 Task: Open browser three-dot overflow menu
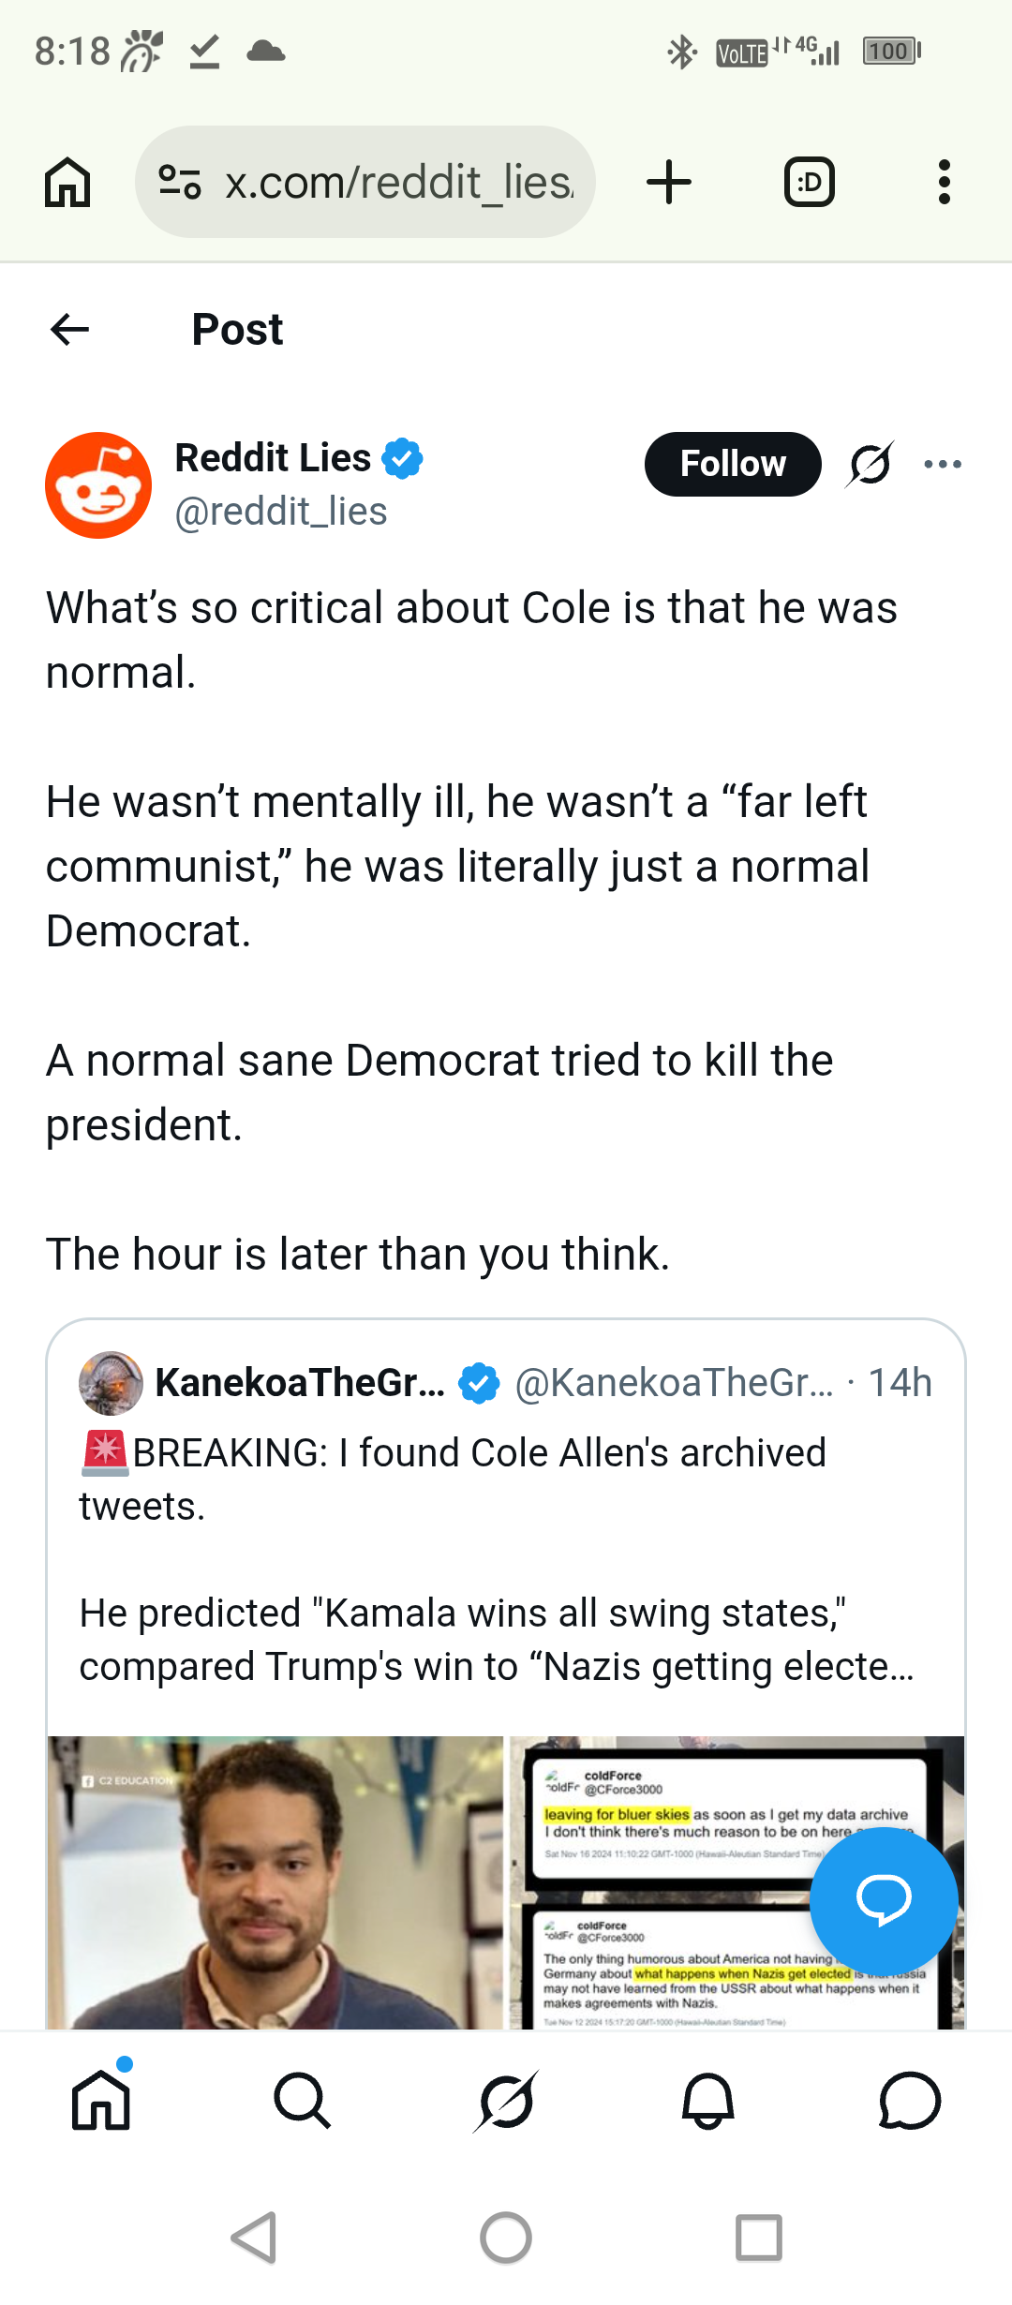coord(944,182)
